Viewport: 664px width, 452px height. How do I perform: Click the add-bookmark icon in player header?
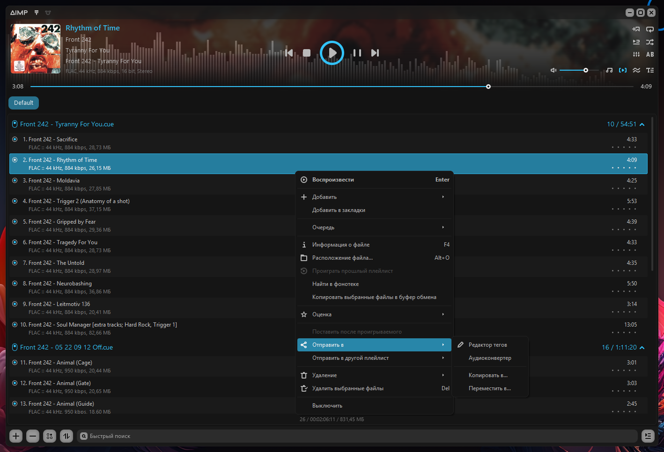point(636,29)
